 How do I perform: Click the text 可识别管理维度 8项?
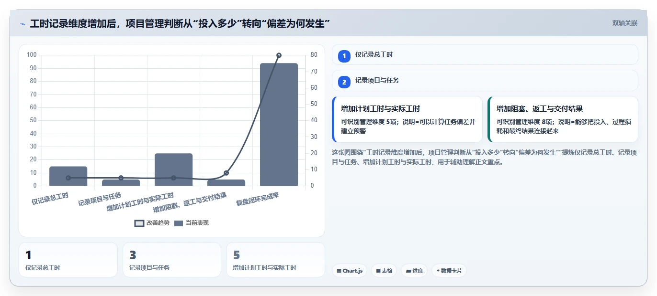pyautogui.click(x=524, y=122)
